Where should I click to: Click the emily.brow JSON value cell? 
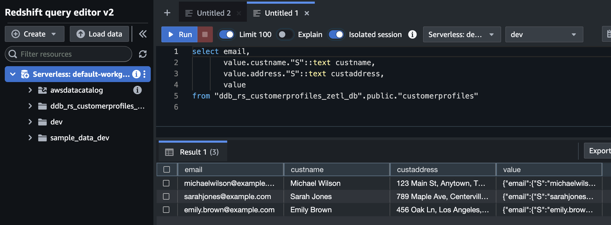(549, 210)
